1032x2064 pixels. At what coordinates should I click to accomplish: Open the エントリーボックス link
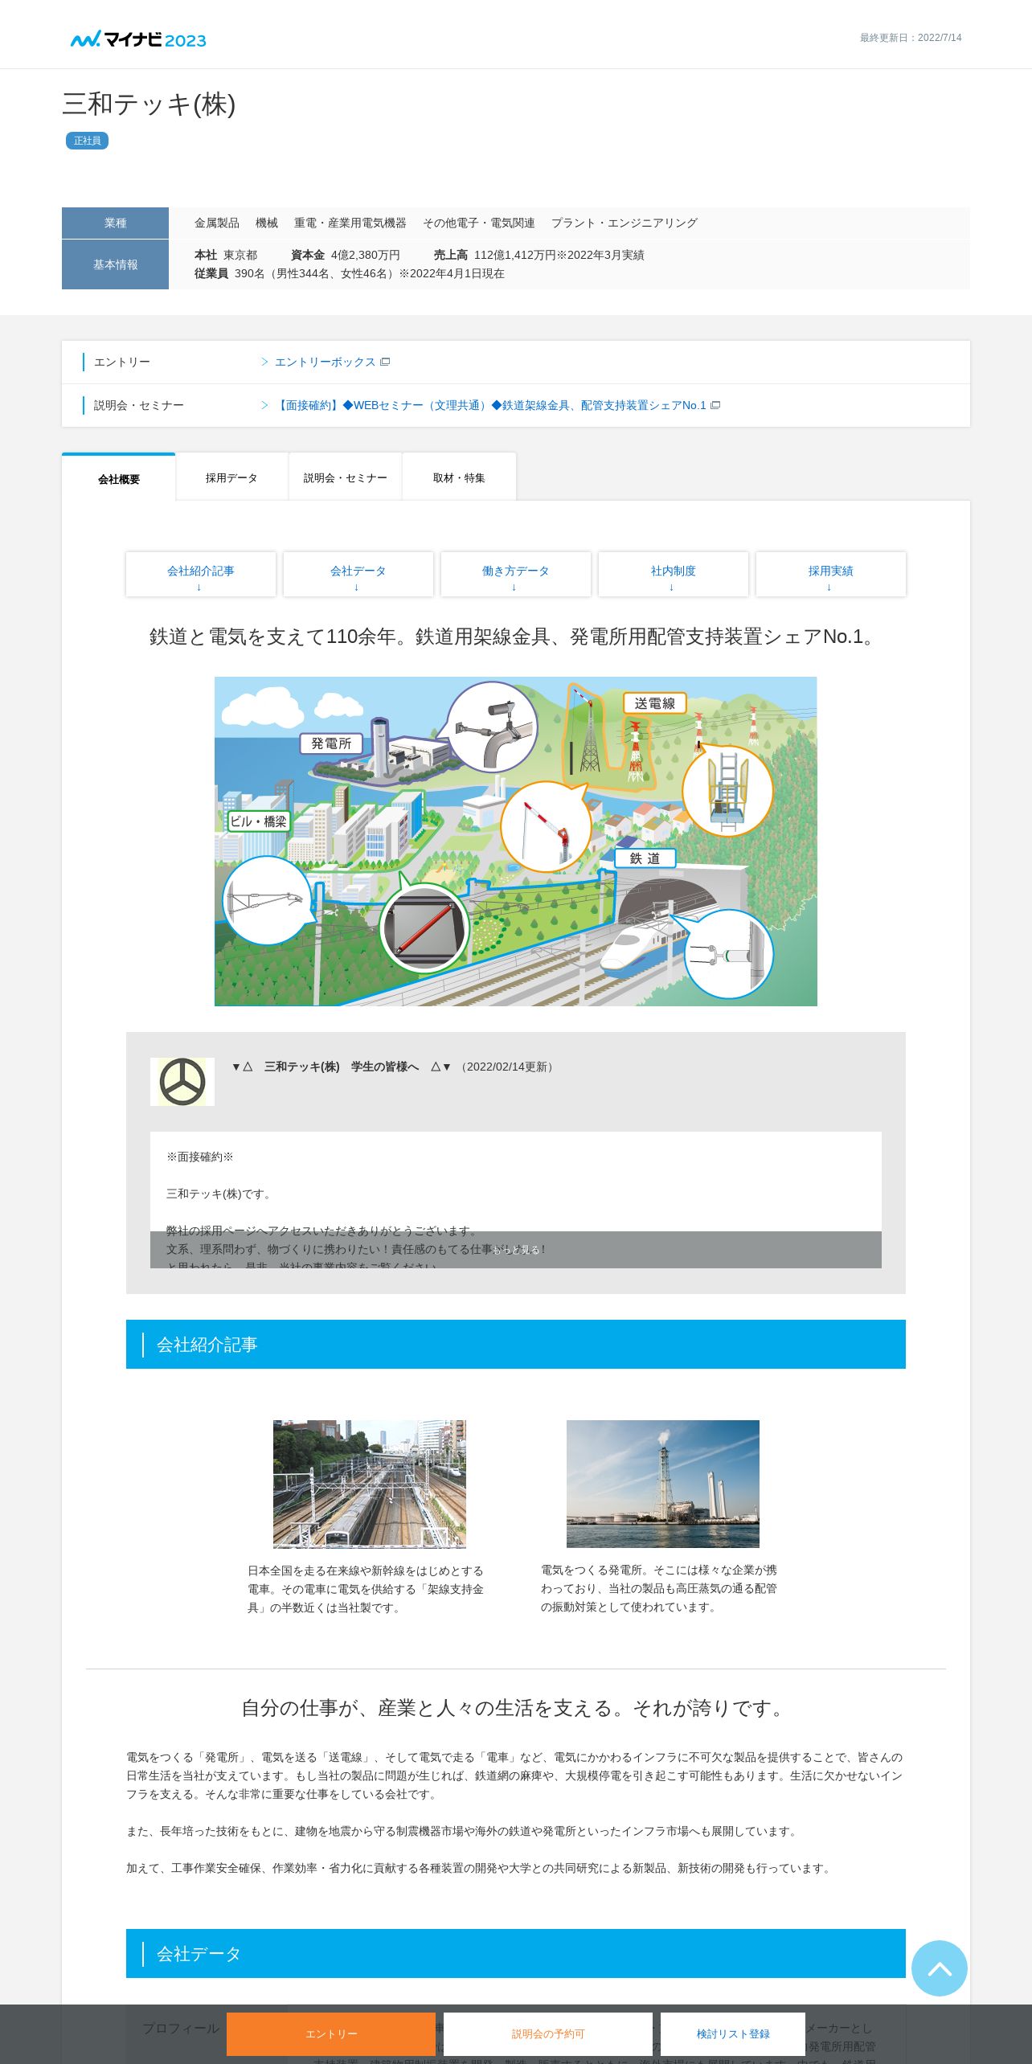point(325,362)
